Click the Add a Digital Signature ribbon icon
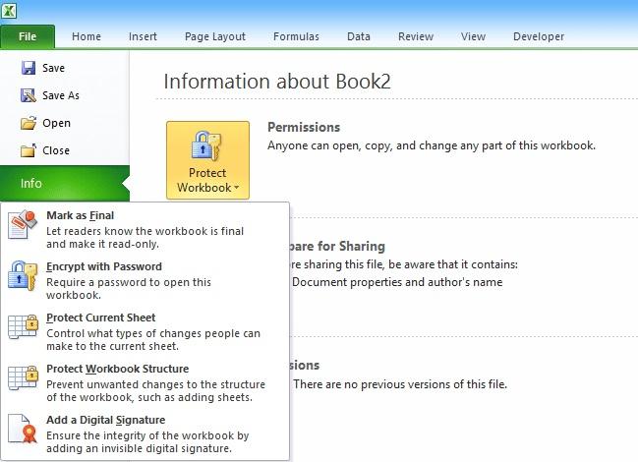Viewport: 638px width, 462px height. 23,429
